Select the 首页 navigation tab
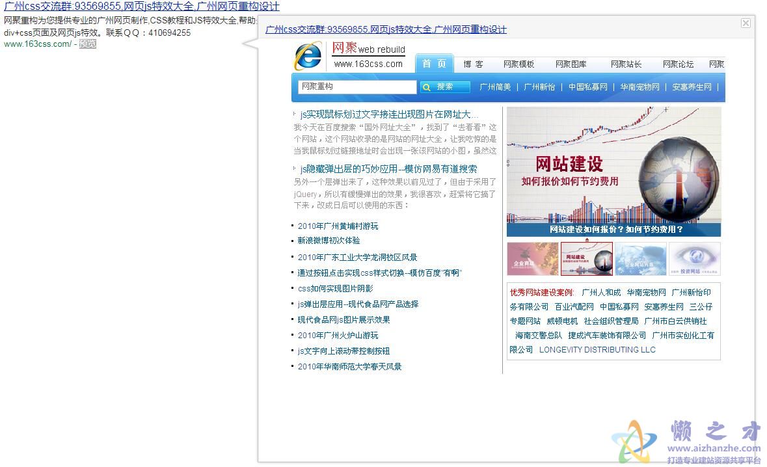767x467 pixels. coord(435,64)
